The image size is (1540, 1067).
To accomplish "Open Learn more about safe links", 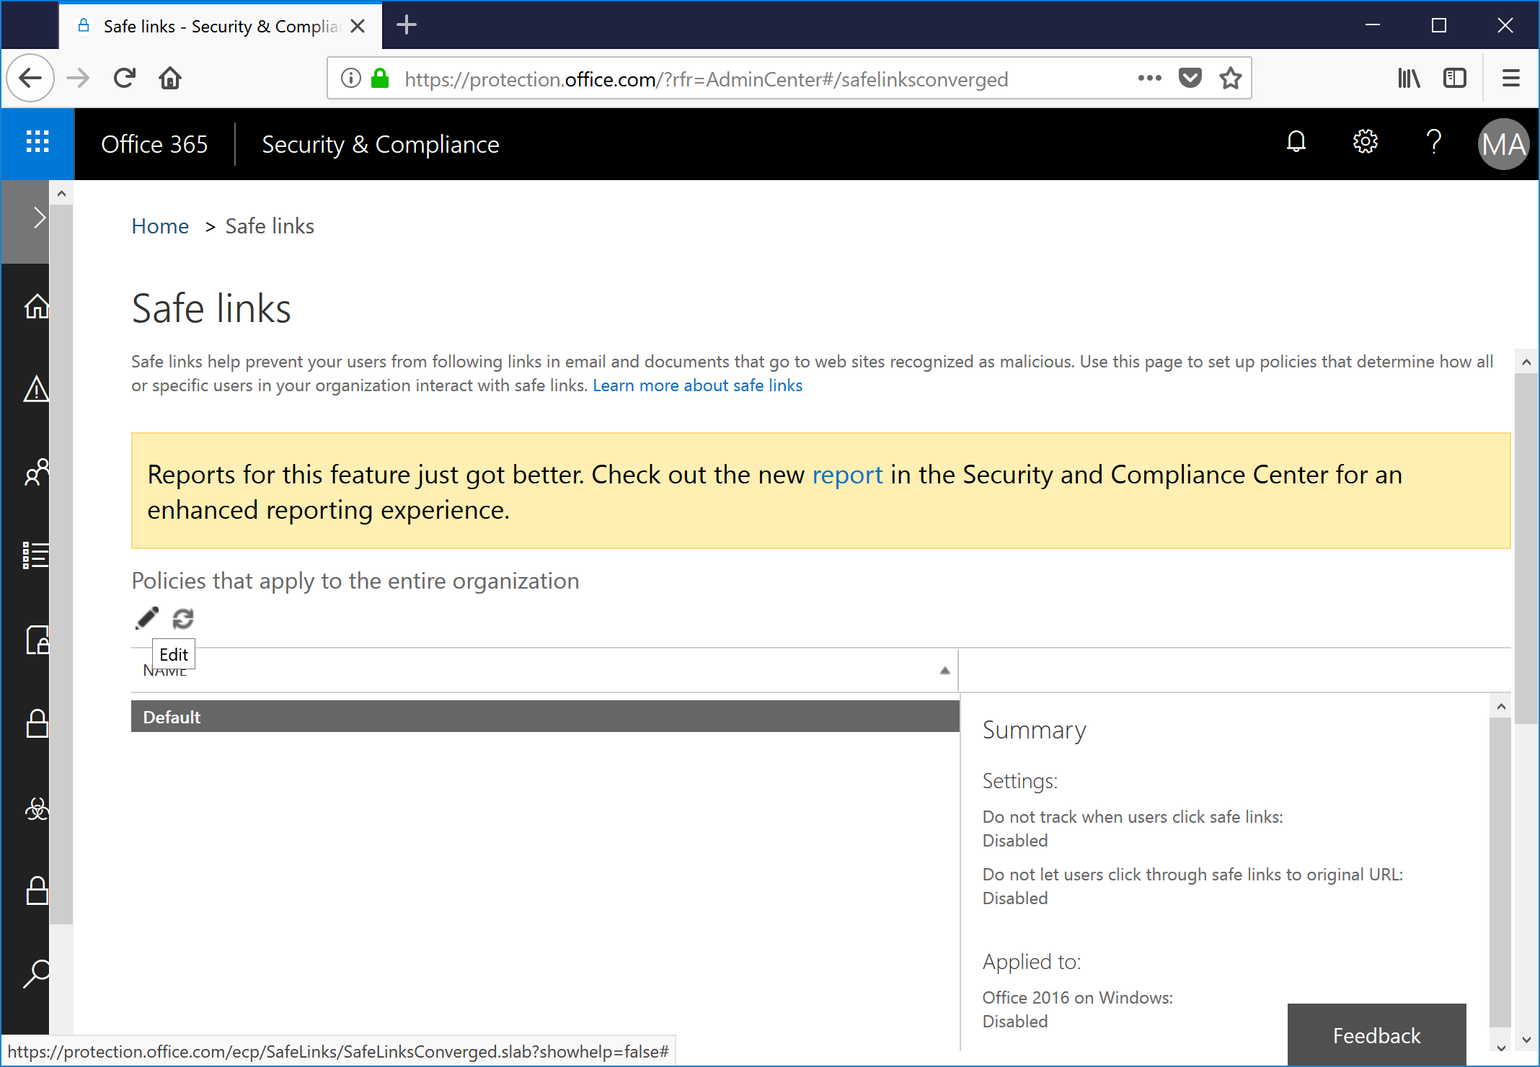I will [697, 385].
